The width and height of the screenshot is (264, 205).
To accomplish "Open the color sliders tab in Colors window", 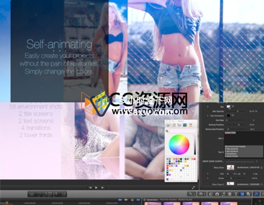I will click(174, 125).
